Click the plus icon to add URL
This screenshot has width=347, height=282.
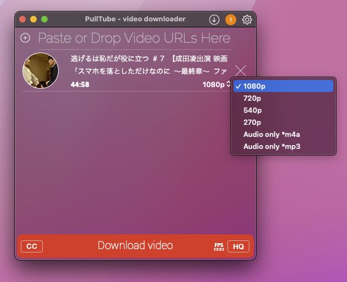tap(25, 38)
